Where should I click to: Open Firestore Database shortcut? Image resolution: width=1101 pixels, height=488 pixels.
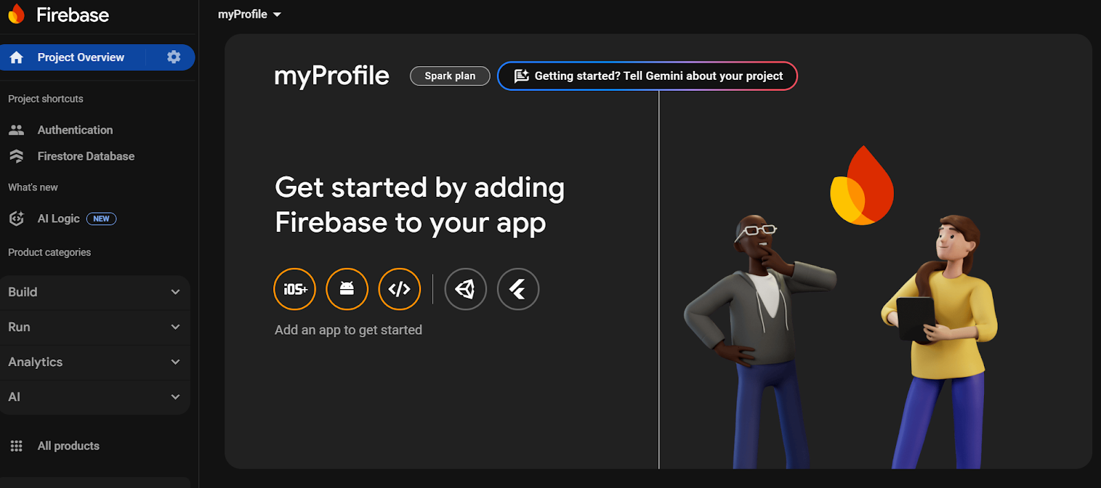point(85,156)
